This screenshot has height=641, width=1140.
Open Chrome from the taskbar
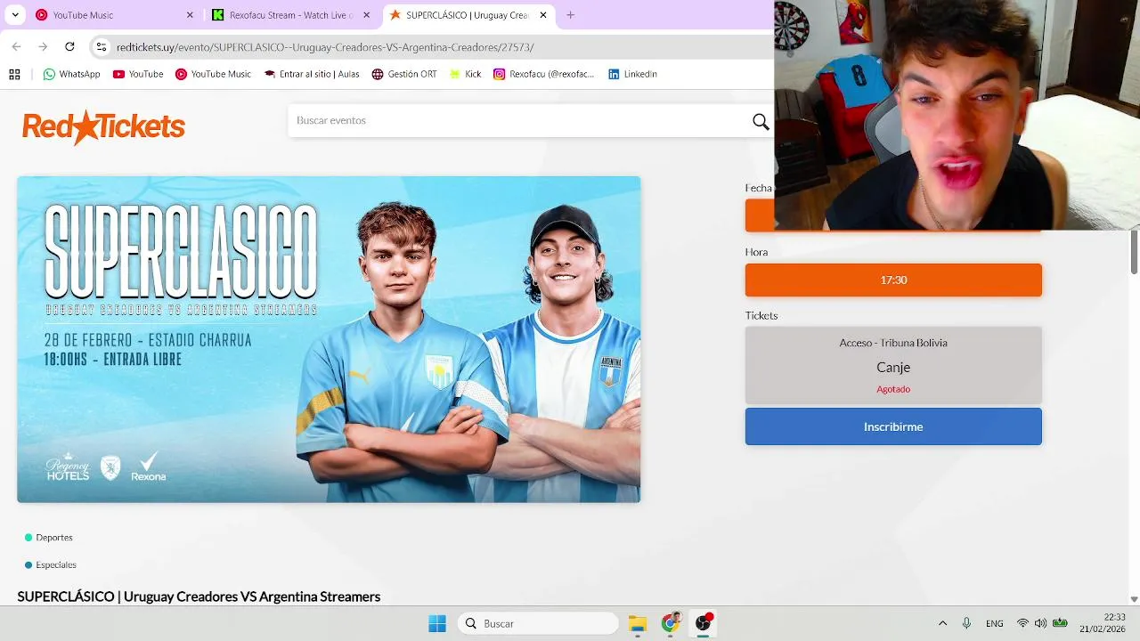pyautogui.click(x=671, y=623)
